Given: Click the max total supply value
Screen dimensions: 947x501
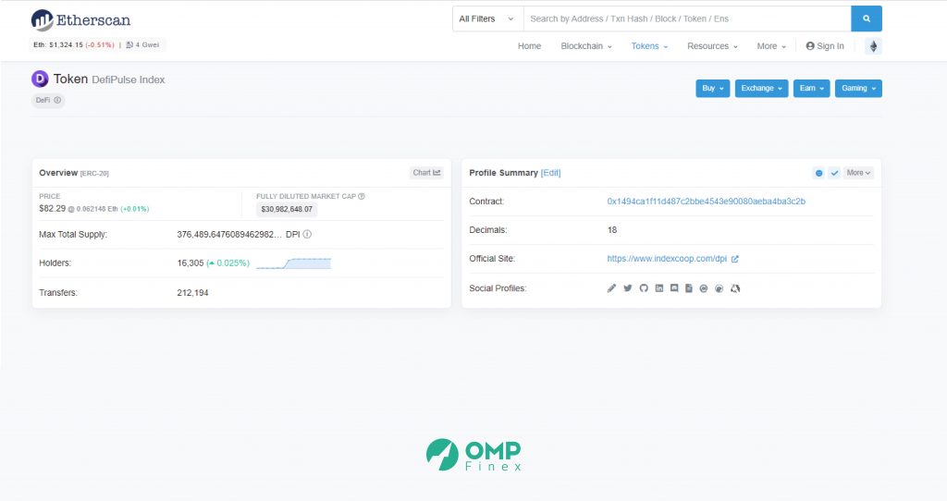Looking at the screenshot, I should pyautogui.click(x=229, y=234).
